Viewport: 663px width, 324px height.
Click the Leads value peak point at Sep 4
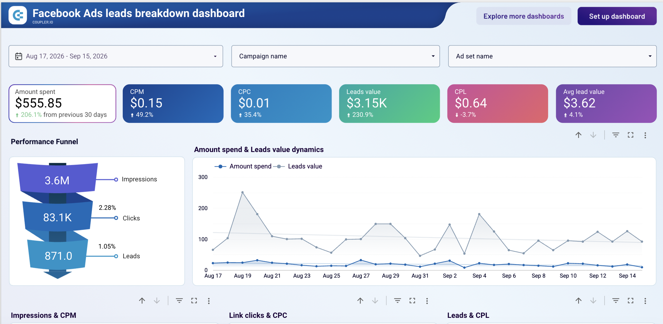tap(479, 214)
